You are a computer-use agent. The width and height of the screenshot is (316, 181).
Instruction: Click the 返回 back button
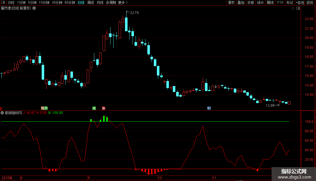310,3
